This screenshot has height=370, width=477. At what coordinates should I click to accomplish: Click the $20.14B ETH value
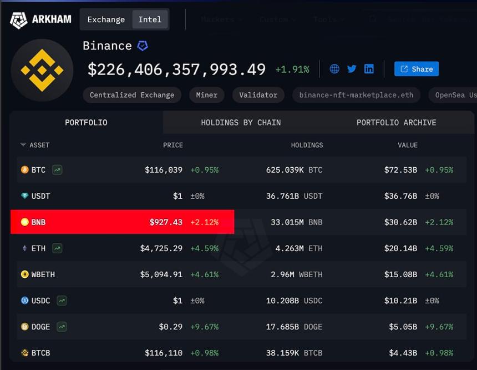click(400, 248)
